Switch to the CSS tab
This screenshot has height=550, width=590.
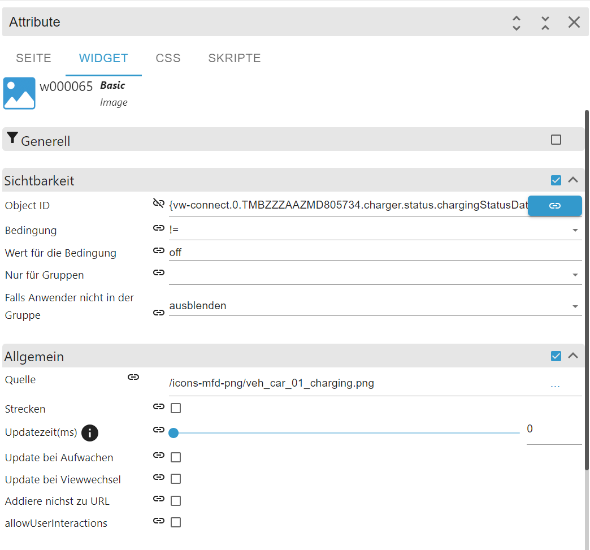[168, 58]
